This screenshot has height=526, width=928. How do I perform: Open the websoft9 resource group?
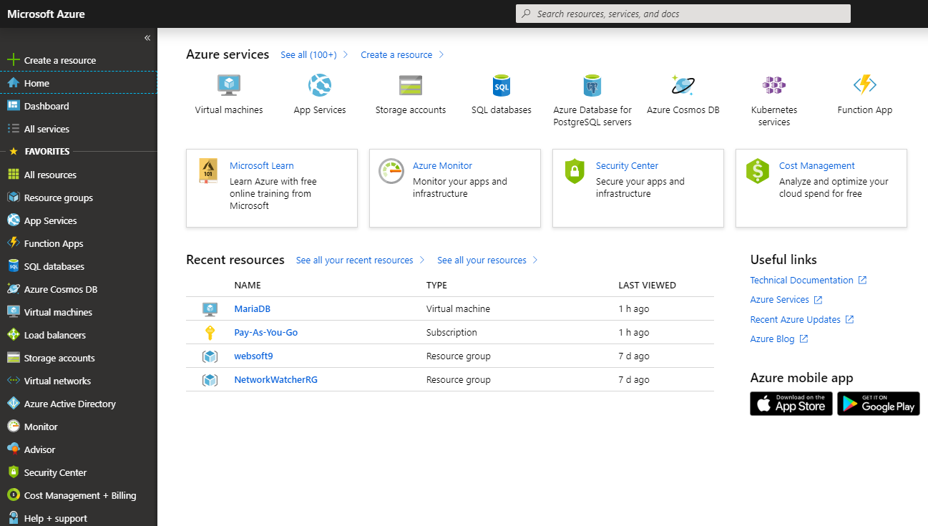click(253, 356)
